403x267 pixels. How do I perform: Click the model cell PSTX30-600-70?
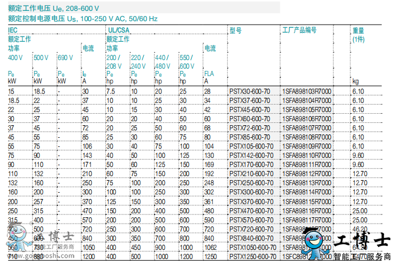(x=250, y=91)
